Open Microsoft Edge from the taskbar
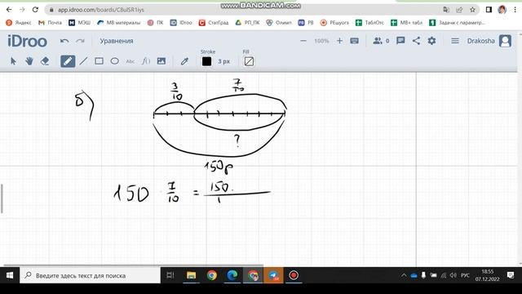Image resolution: width=522 pixels, height=294 pixels. [232, 275]
